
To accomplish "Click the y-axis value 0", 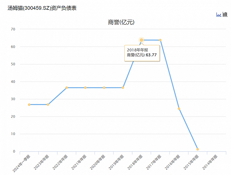I will coord(14,152).
